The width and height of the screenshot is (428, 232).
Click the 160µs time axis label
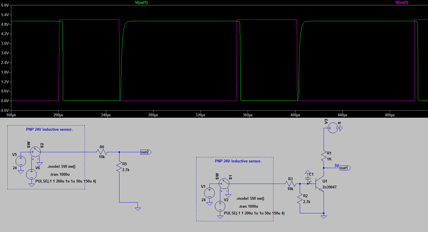point(11,115)
